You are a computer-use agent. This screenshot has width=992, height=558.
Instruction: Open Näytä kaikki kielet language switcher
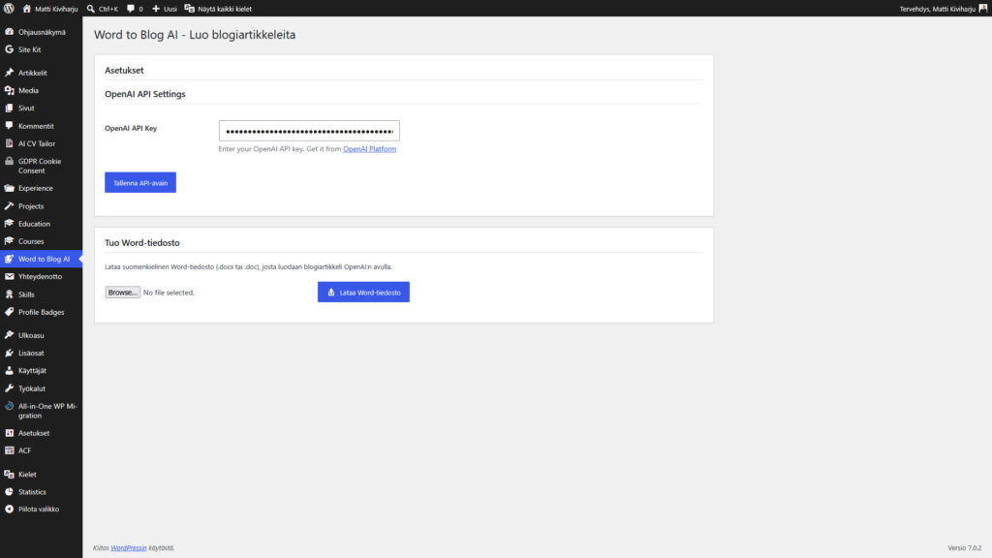point(218,9)
